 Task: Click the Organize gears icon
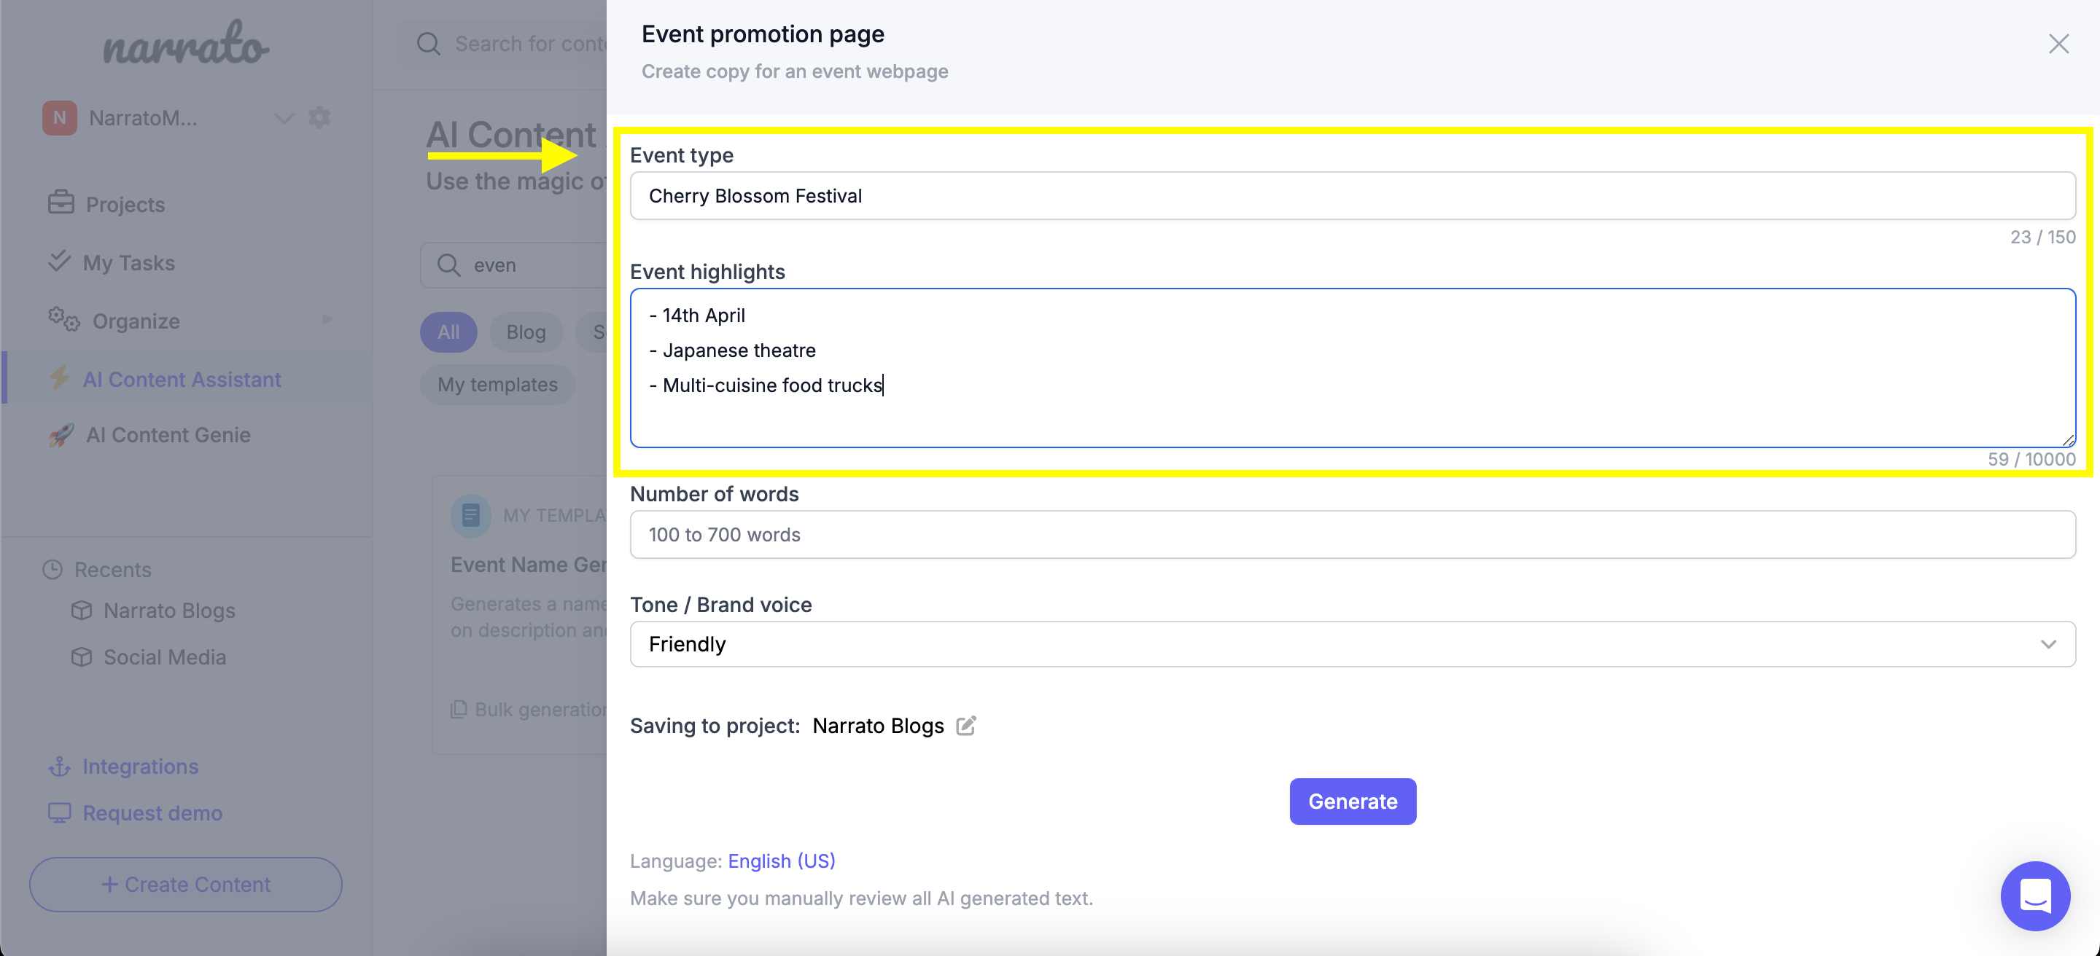(63, 319)
